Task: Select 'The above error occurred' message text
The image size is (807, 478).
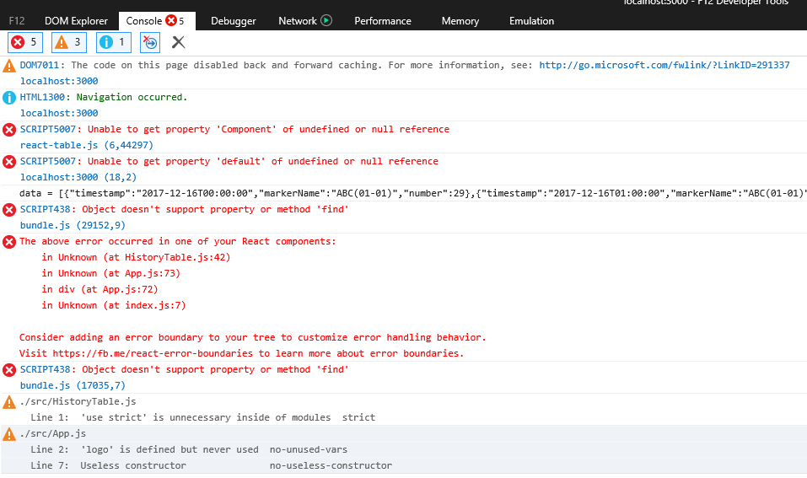Action: pos(178,241)
